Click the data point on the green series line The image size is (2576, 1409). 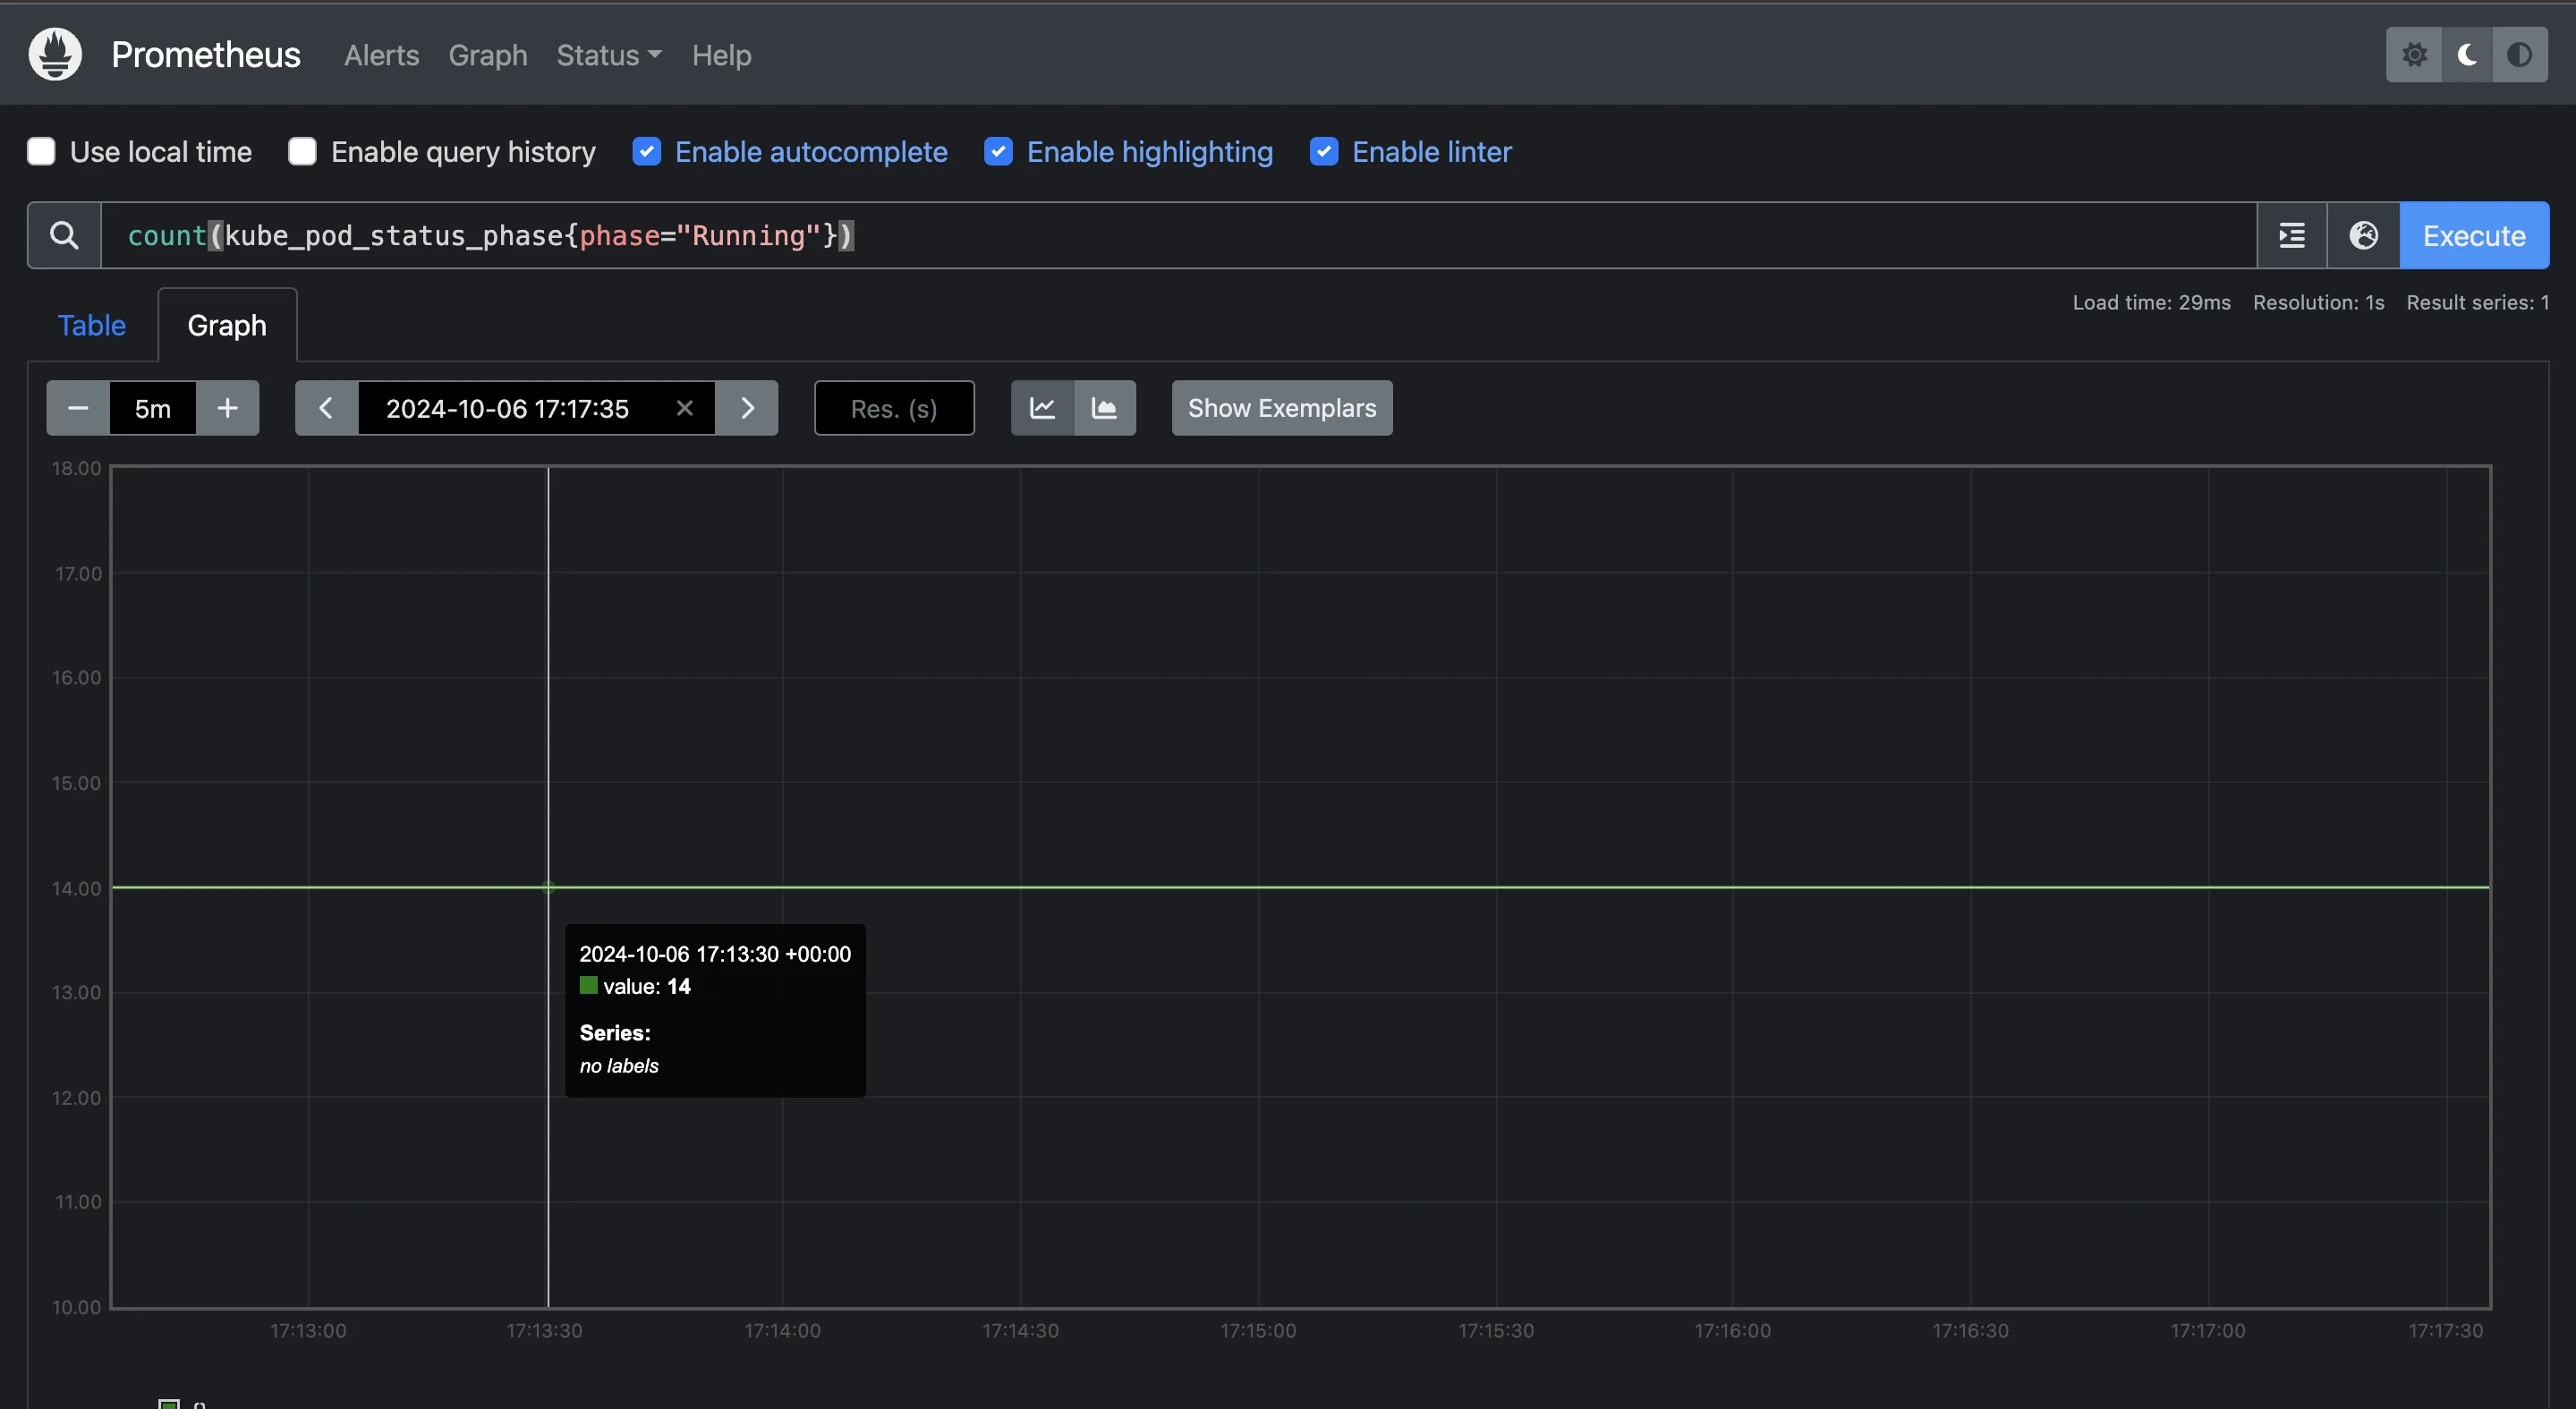click(x=548, y=887)
